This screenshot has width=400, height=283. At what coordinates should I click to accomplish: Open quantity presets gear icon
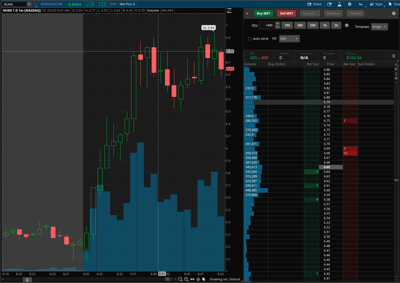(x=347, y=25)
